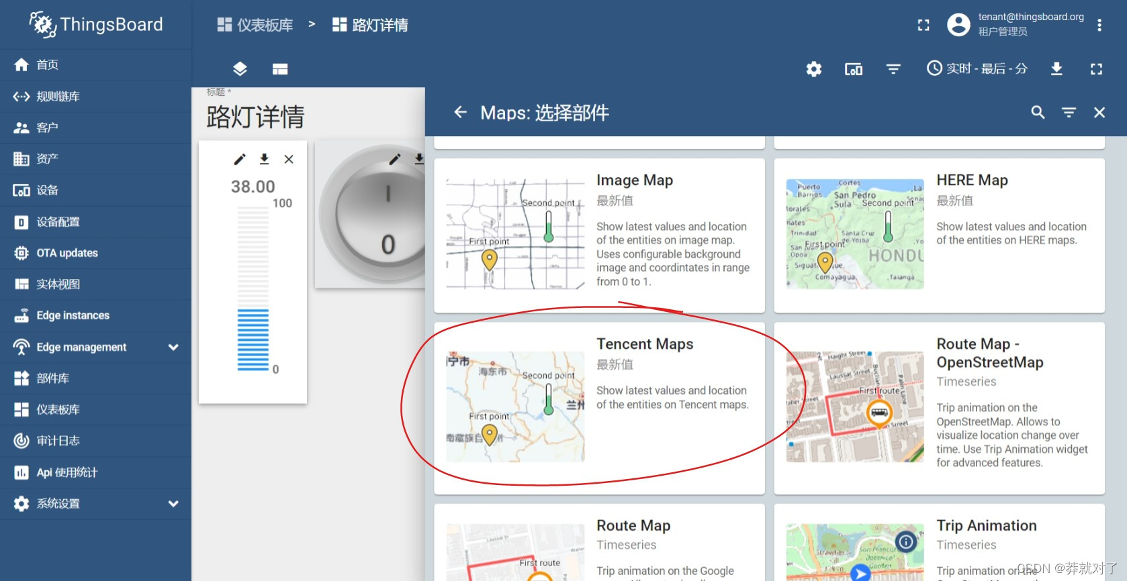Toggle fullscreen in the top header
The image size is (1127, 581).
923,25
